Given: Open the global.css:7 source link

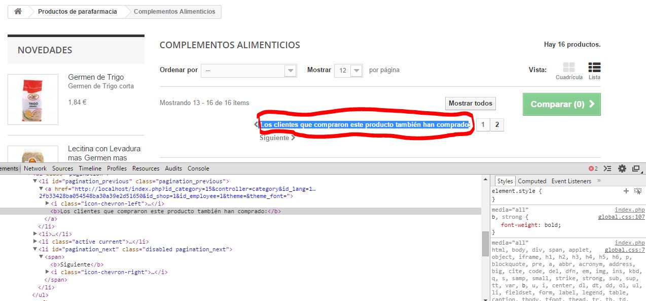Looking at the screenshot, I should pos(625,250).
